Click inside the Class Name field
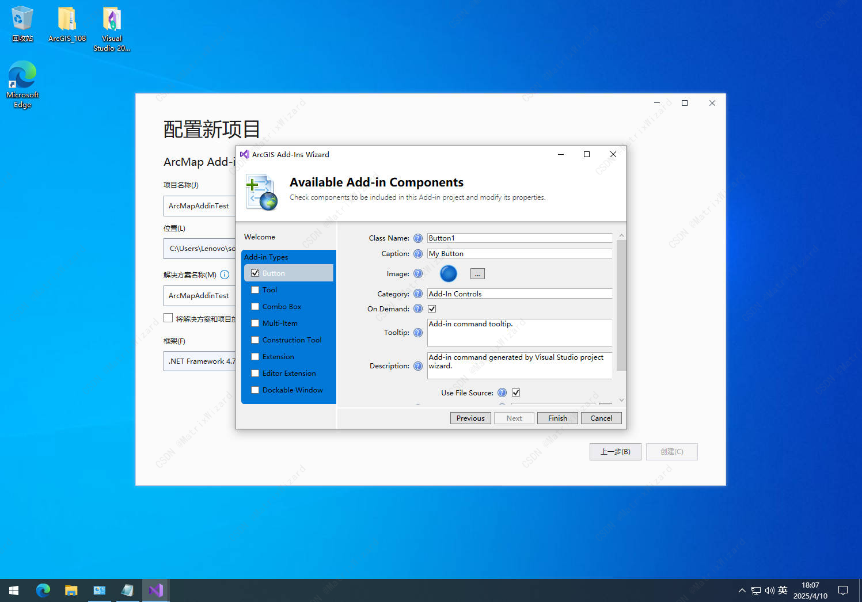 tap(519, 238)
